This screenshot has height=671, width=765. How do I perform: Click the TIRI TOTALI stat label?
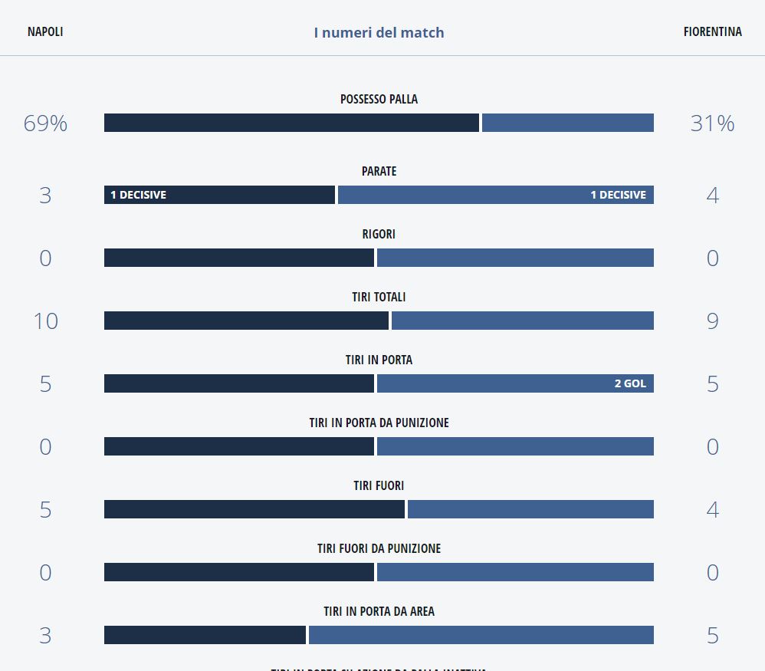(379, 298)
